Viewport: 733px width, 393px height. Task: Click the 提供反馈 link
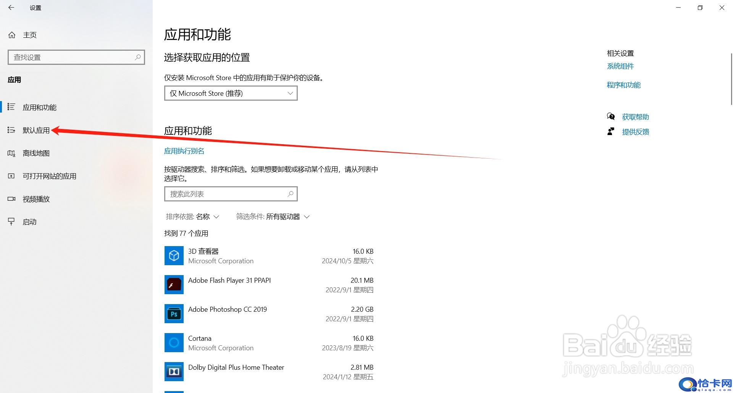tap(636, 132)
